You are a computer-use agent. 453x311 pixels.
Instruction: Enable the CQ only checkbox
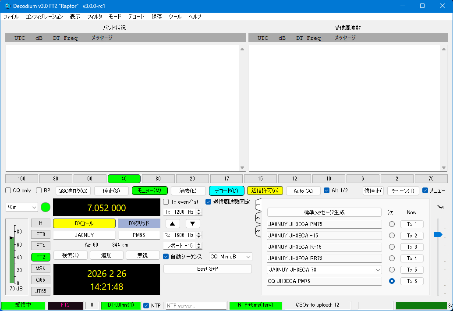8,191
